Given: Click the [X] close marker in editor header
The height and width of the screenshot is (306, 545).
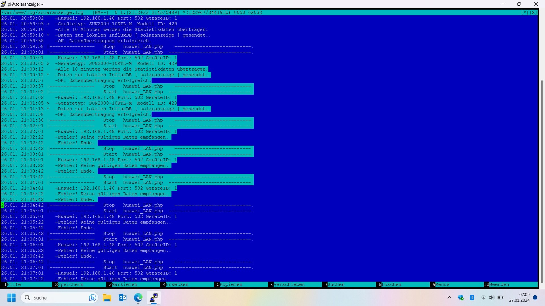Looking at the screenshot, I should 533,12.
